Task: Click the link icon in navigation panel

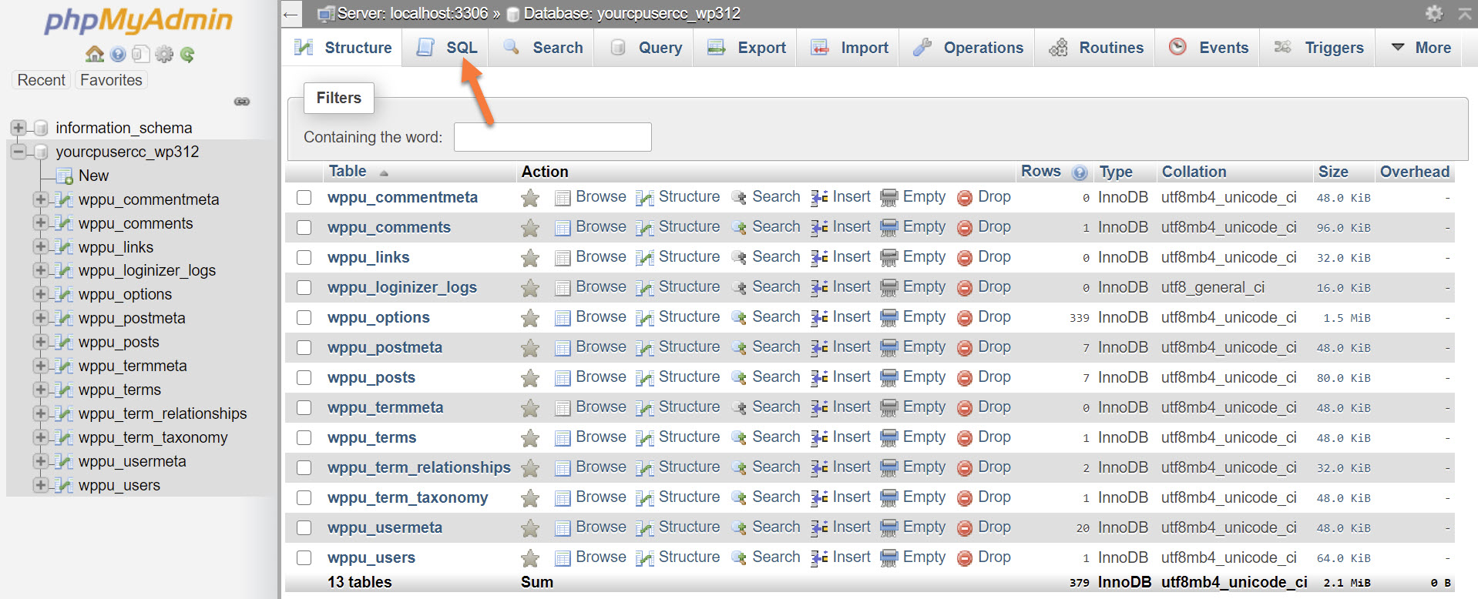Action: pos(242,102)
